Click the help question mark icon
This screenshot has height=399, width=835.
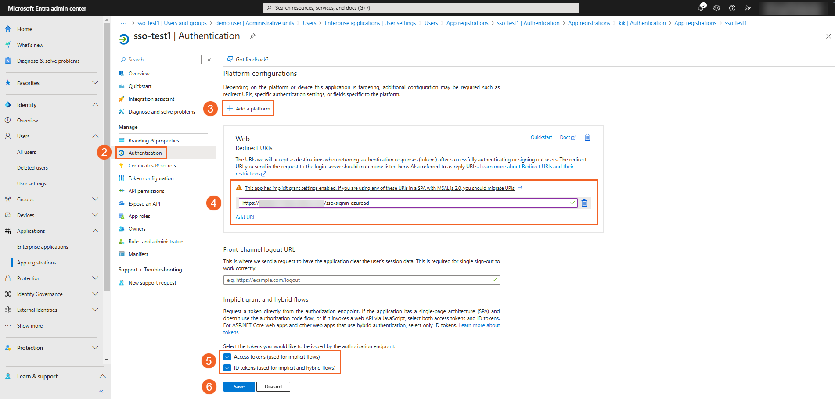point(732,8)
